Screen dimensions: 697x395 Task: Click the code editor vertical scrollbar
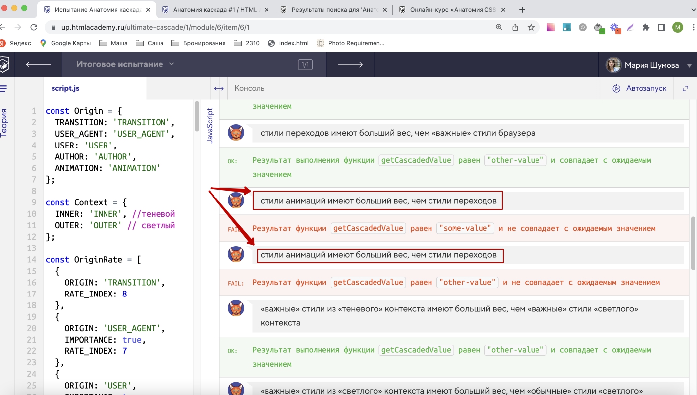(x=197, y=116)
